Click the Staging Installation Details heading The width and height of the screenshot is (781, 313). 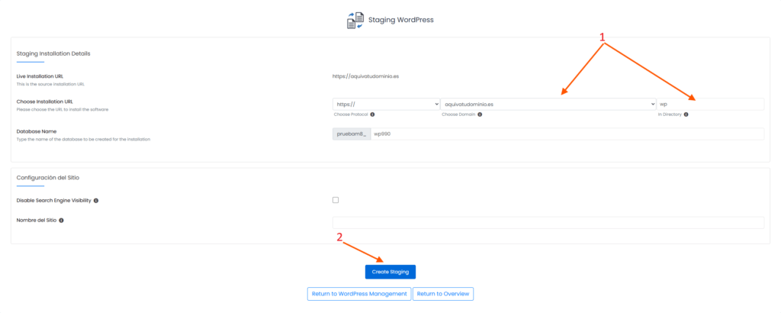[x=53, y=53]
